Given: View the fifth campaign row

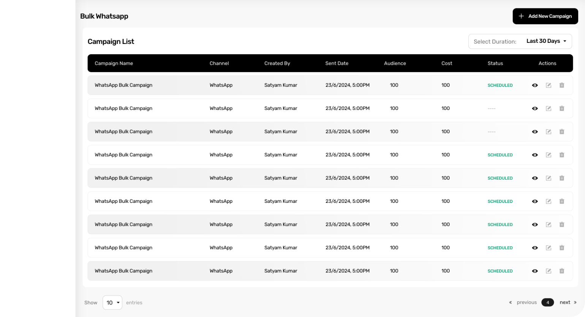Looking at the screenshot, I should coord(535,178).
